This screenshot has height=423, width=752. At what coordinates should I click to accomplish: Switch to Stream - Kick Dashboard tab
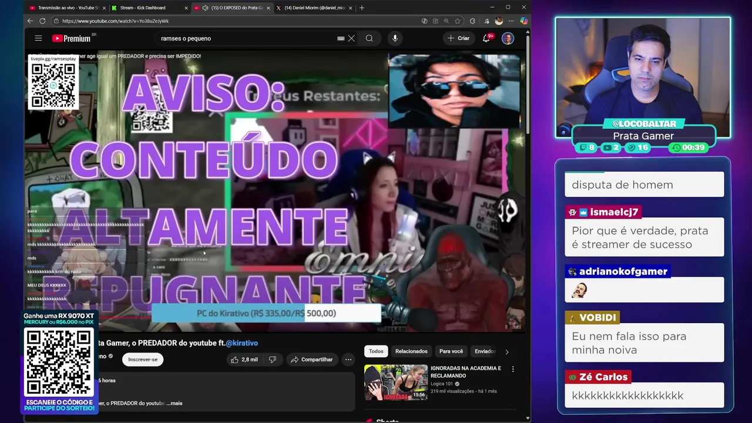[x=150, y=8]
